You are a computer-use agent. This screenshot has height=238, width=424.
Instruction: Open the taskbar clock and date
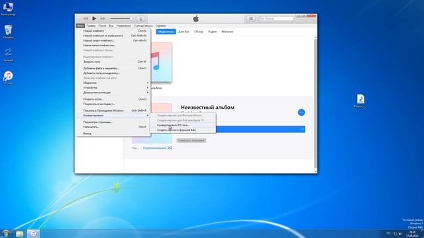(x=412, y=233)
